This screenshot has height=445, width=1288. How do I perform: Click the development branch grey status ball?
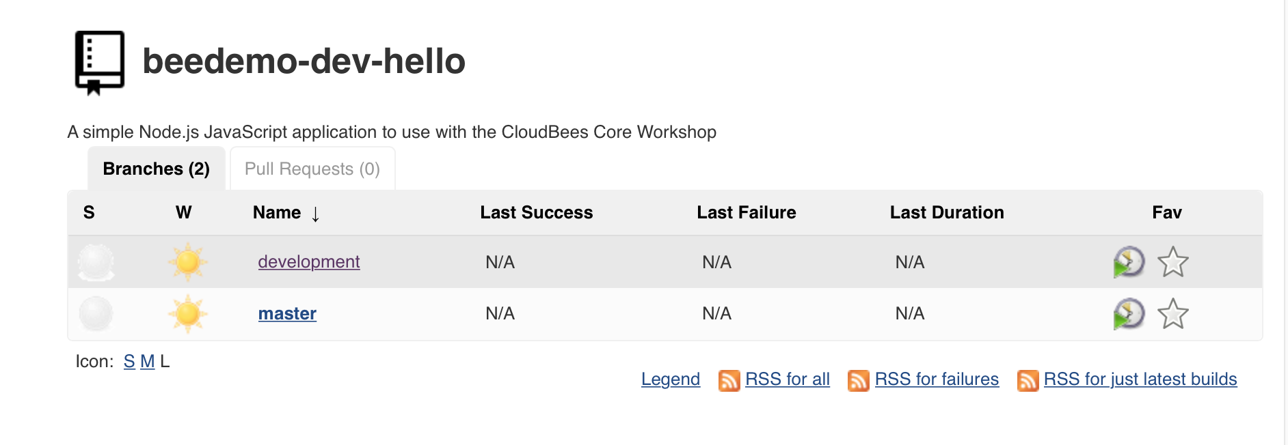coord(96,262)
